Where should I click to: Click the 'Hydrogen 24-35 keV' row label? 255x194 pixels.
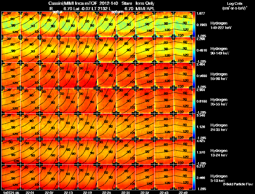point(219,127)
